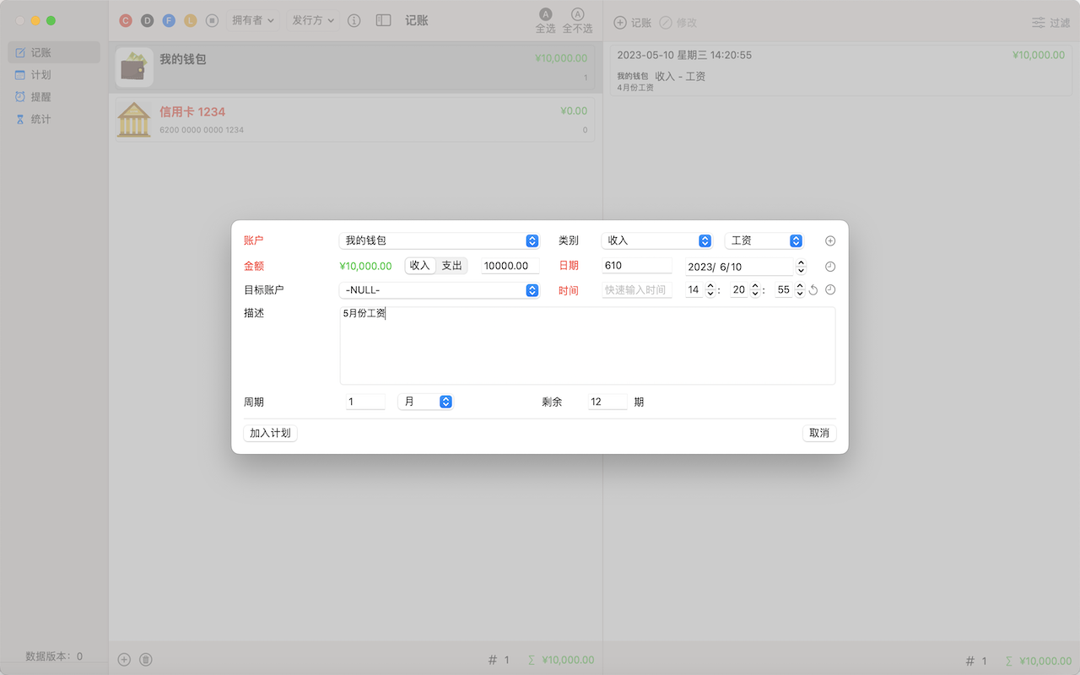Click the seconds field showing 55
1080x675 pixels.
click(784, 290)
